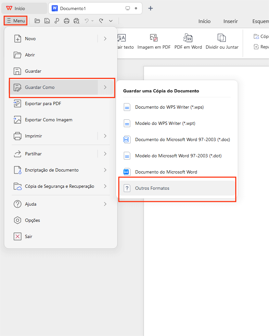Select Partilhar in the menu
Image resolution: width=269 pixels, height=336 pixels.
54,154
